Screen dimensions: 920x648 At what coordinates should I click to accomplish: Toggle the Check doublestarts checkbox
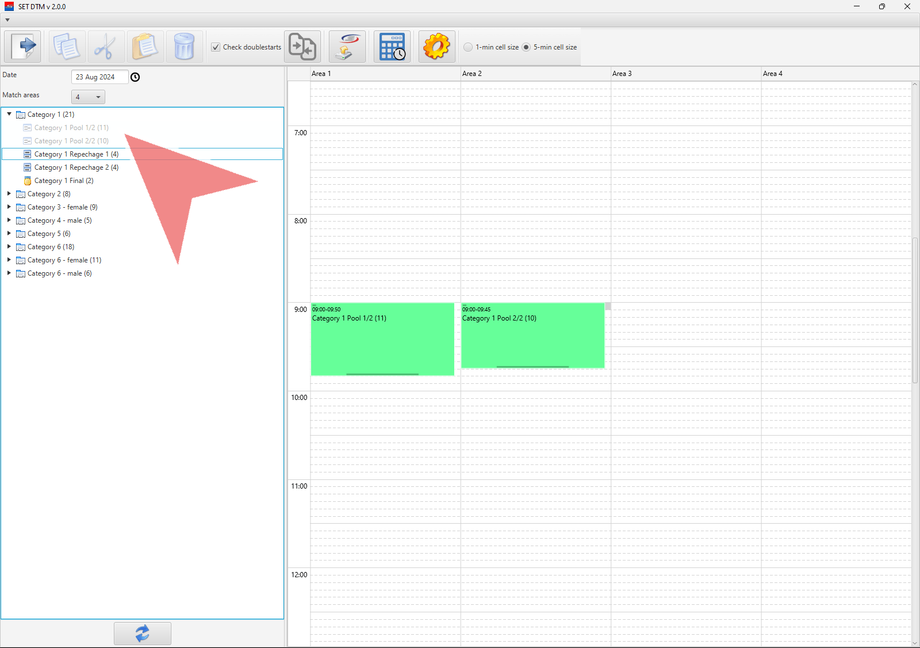pyautogui.click(x=216, y=47)
